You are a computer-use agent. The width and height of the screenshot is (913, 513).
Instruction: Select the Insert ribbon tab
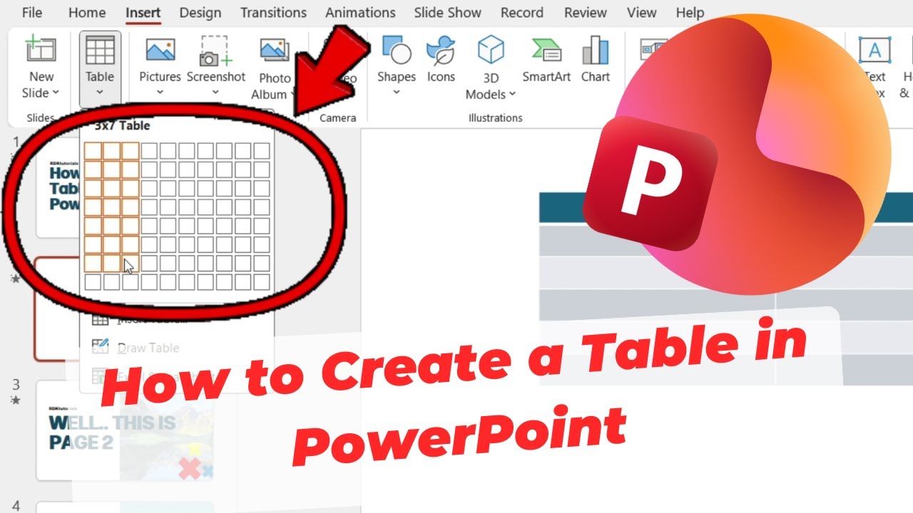click(x=143, y=13)
